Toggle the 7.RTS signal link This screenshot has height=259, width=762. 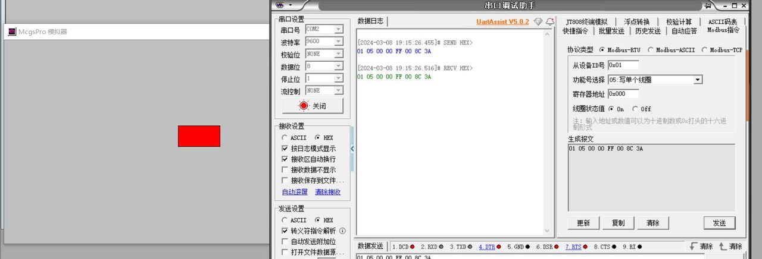573,247
